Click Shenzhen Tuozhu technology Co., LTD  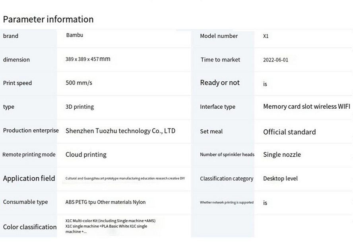click(120, 131)
